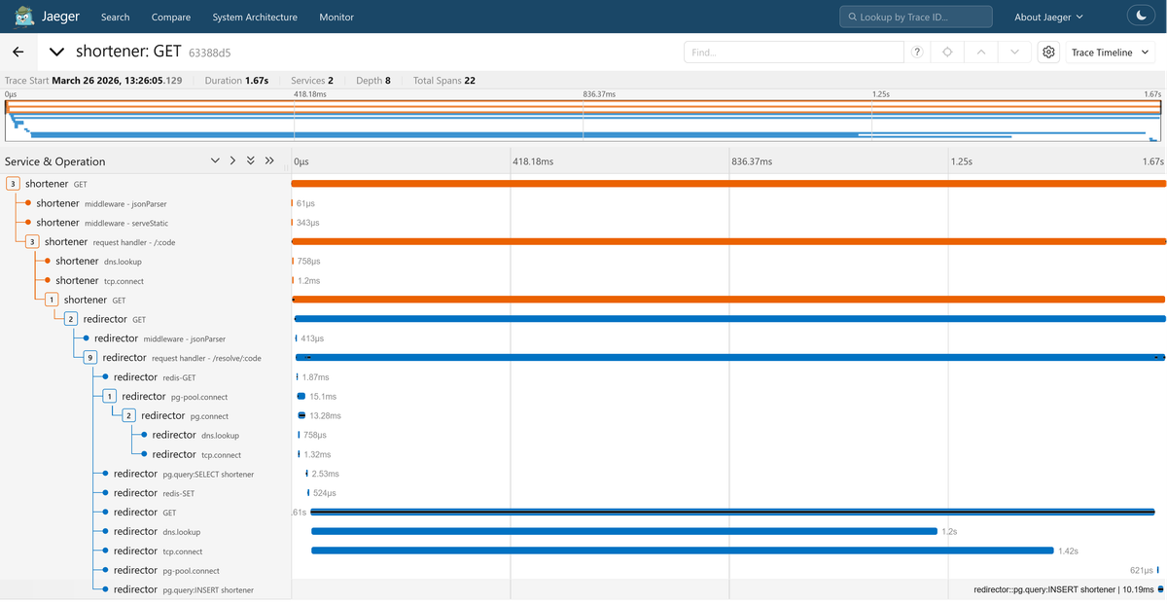Focus the Lookup by Trace ID field

coord(916,17)
